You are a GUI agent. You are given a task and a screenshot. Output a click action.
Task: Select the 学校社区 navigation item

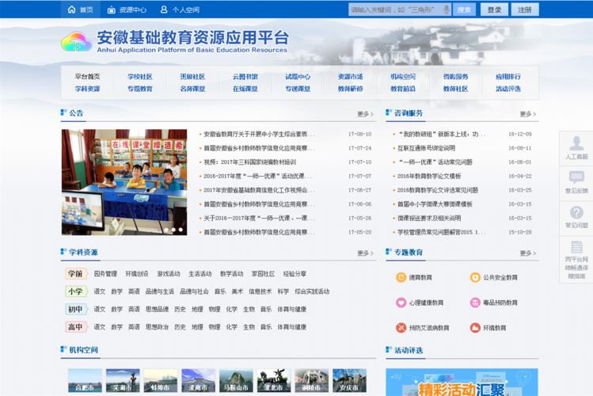click(140, 77)
